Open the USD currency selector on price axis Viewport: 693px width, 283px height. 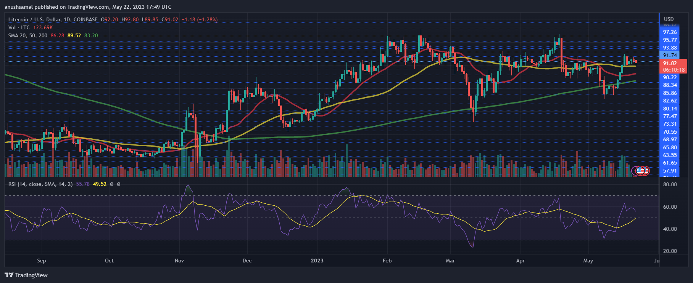click(669, 19)
